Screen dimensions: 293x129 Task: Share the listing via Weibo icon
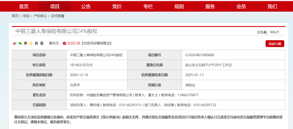click(x=15, y=43)
